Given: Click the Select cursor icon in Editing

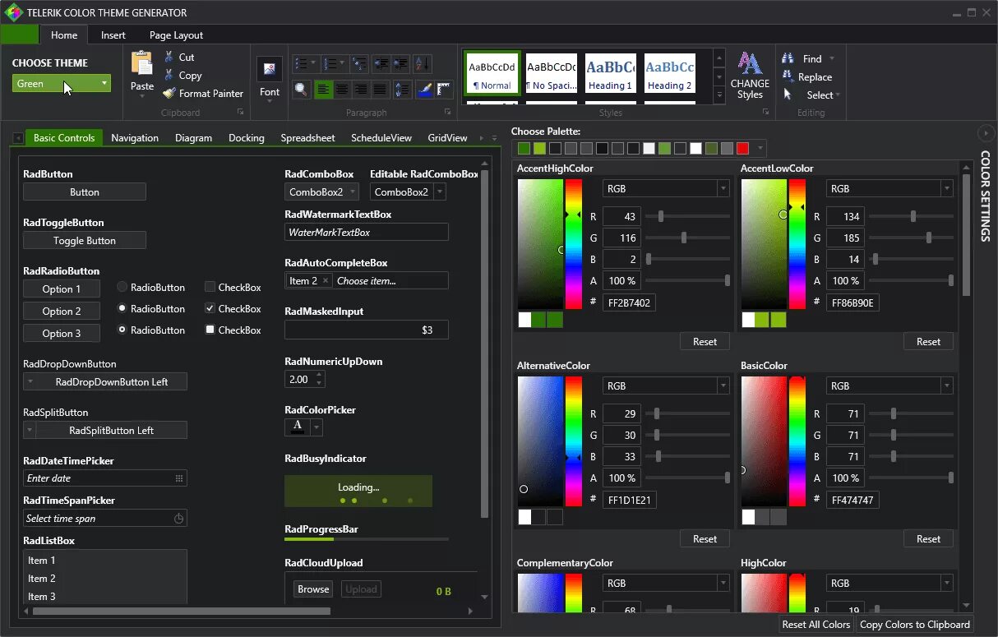Looking at the screenshot, I should click(x=788, y=95).
